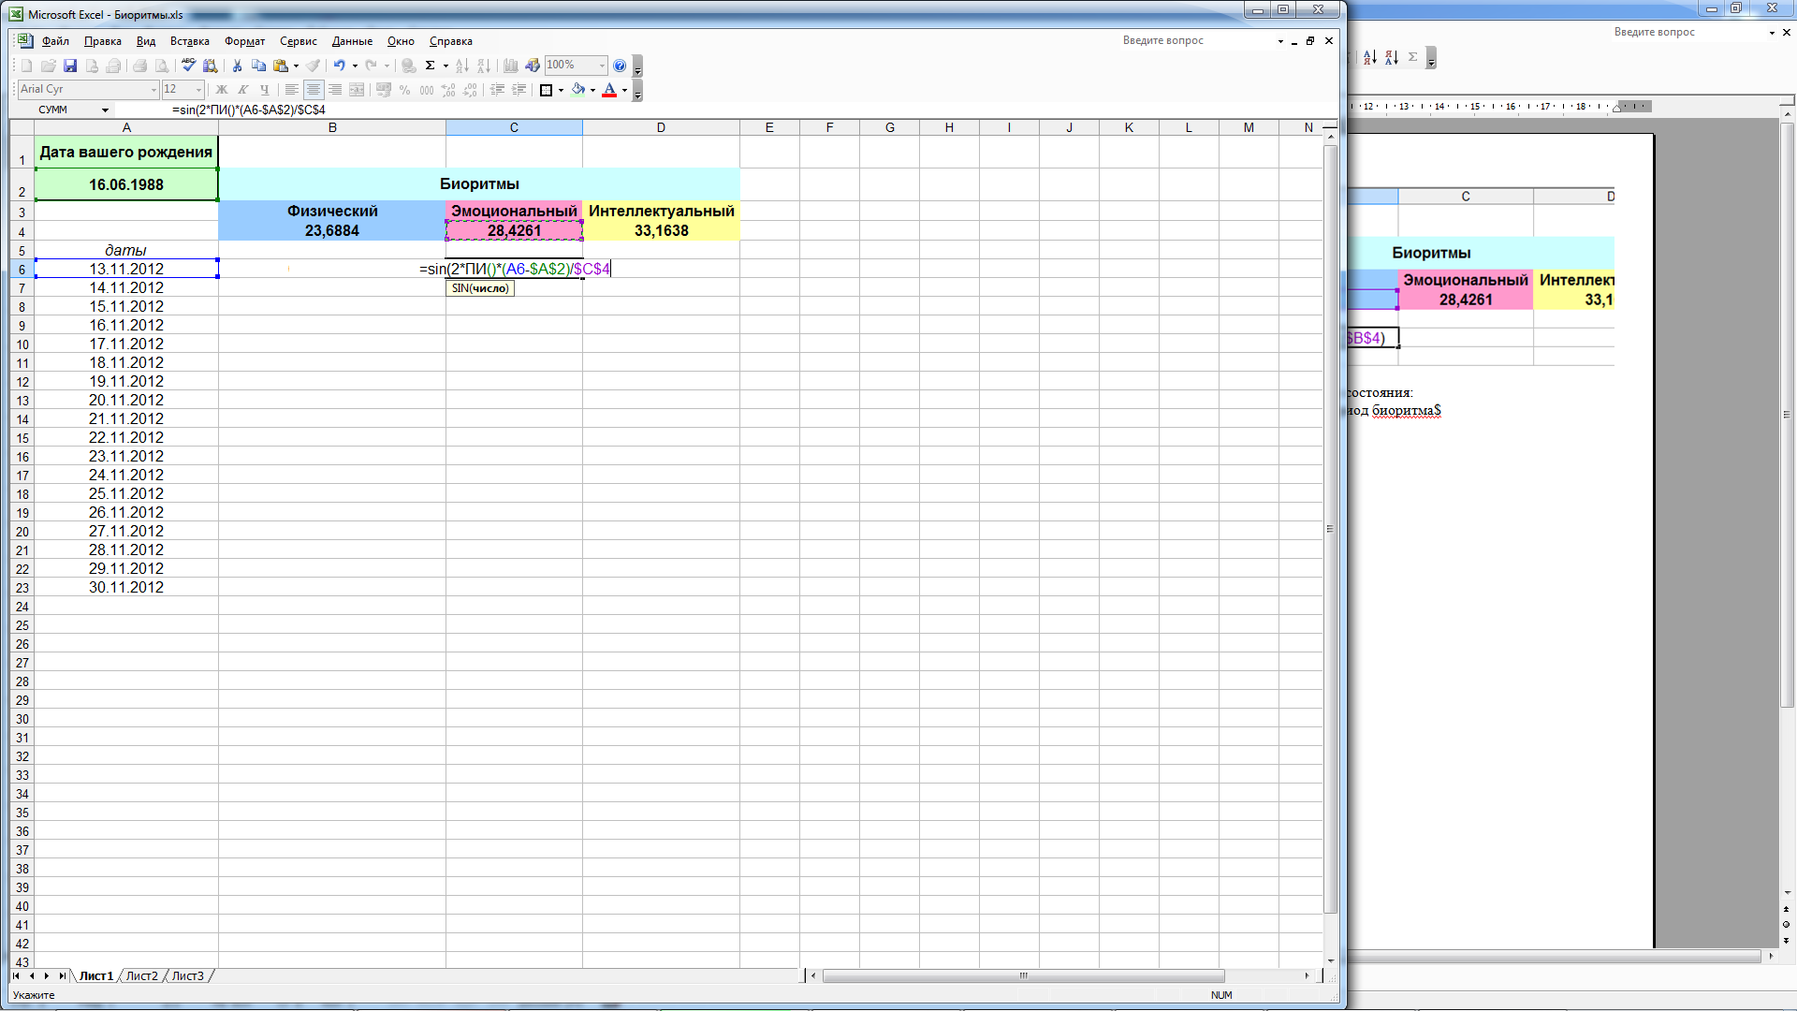Image resolution: width=1797 pixels, height=1011 pixels.
Task: Show the Drawing toolbar icon
Action: pos(533,66)
